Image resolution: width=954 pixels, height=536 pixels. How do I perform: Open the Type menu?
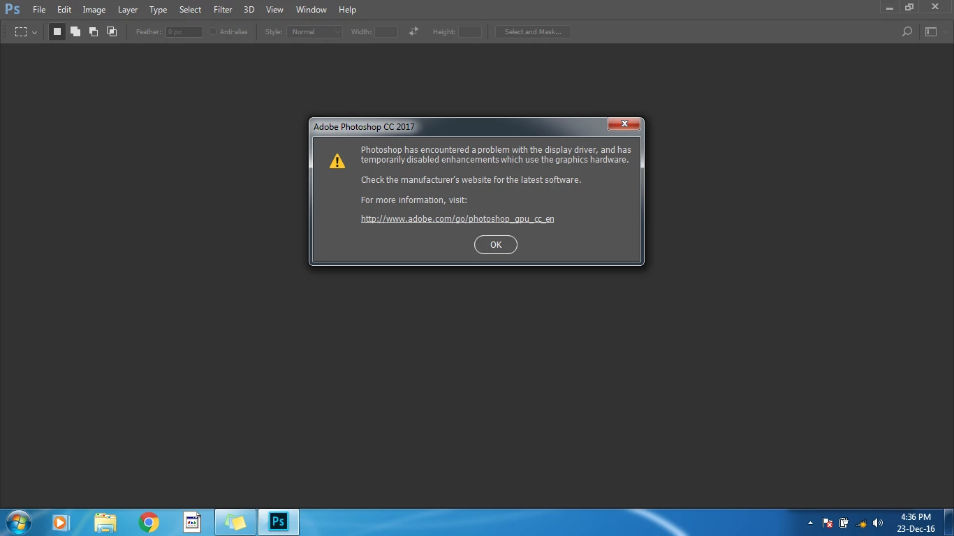pos(159,10)
